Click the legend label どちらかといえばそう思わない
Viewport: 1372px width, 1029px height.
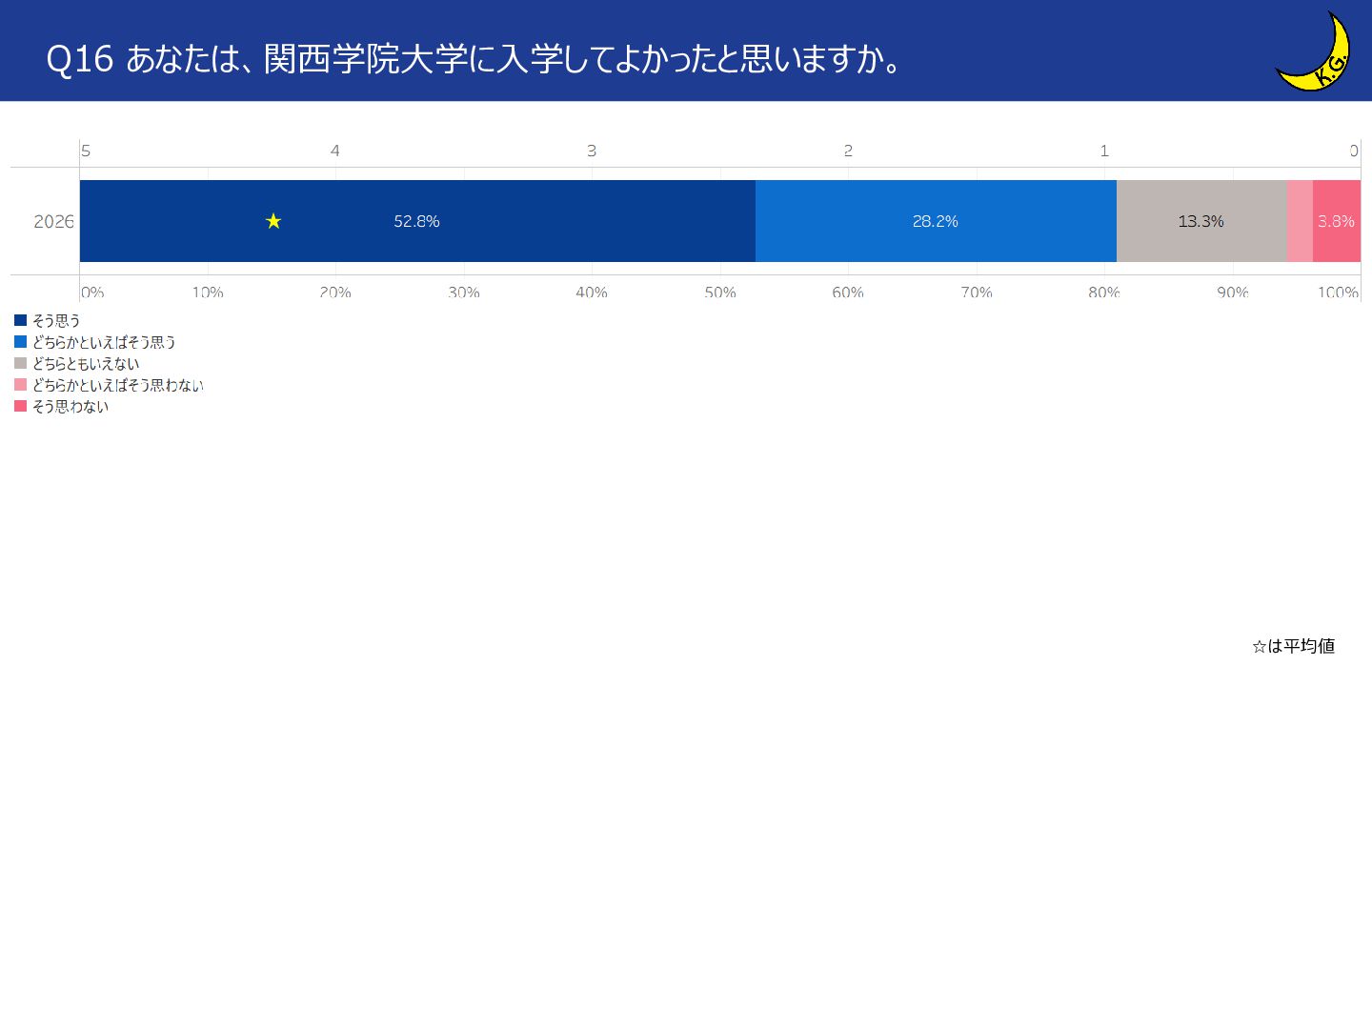[x=118, y=385]
